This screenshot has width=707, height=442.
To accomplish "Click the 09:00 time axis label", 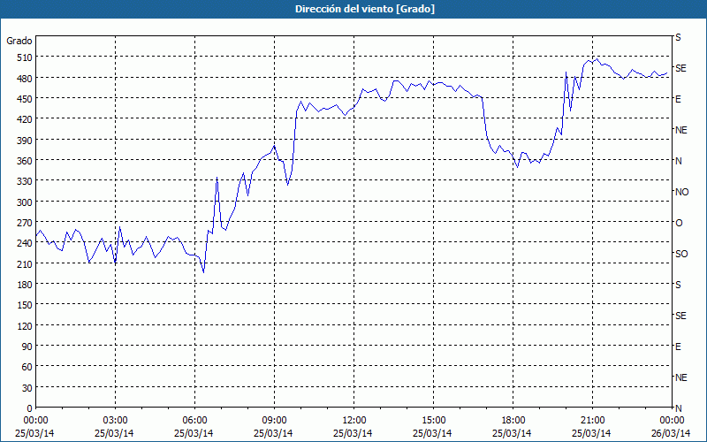I will (275, 421).
